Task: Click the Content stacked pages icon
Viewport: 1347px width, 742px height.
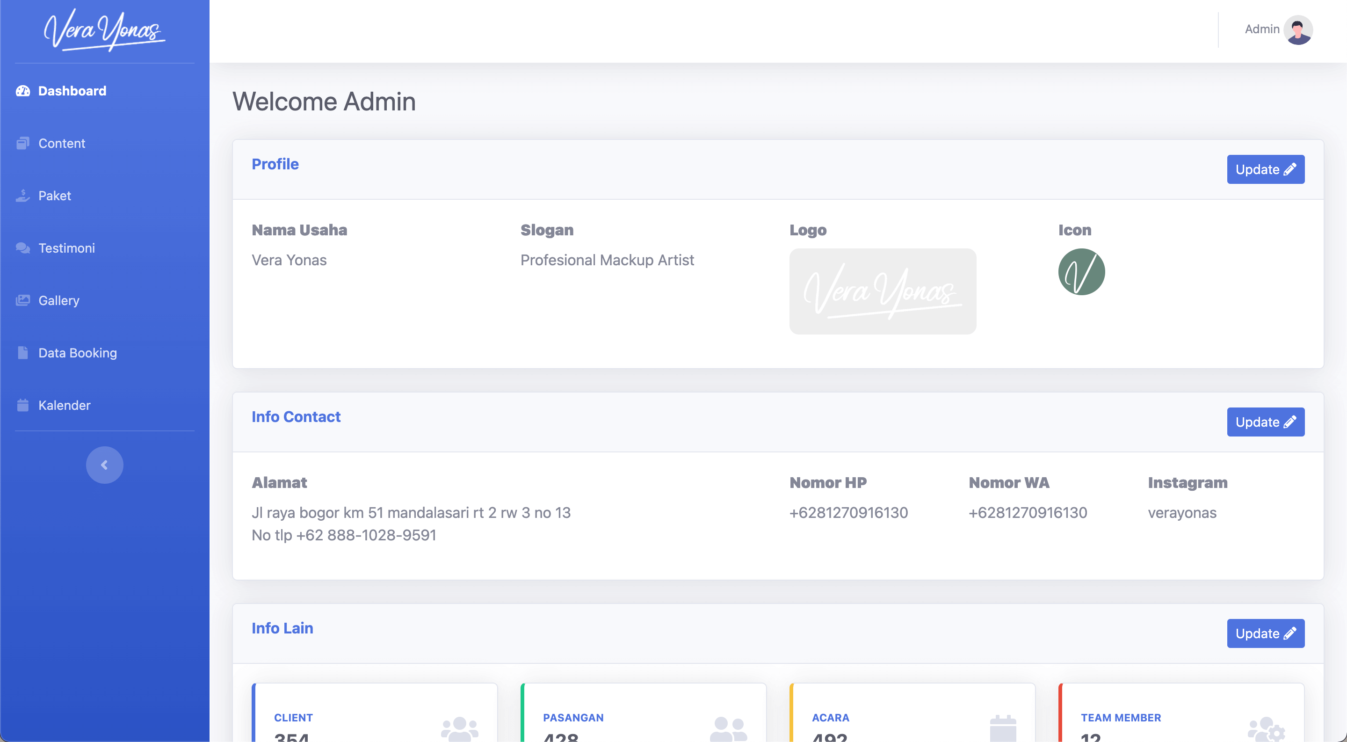Action: [x=22, y=143]
